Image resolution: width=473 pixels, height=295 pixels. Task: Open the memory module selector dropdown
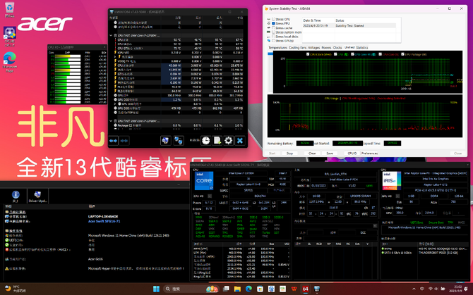click(x=375, y=226)
